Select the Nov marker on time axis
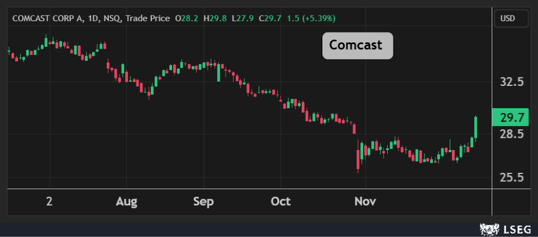Screen dimensions: 538x237 365,201
